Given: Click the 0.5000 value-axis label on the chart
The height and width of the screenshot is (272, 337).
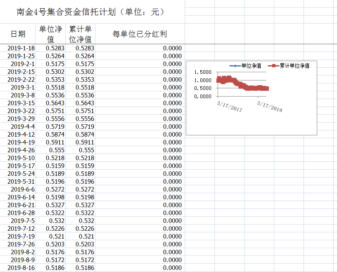Looking at the screenshot, I should pos(203,88).
